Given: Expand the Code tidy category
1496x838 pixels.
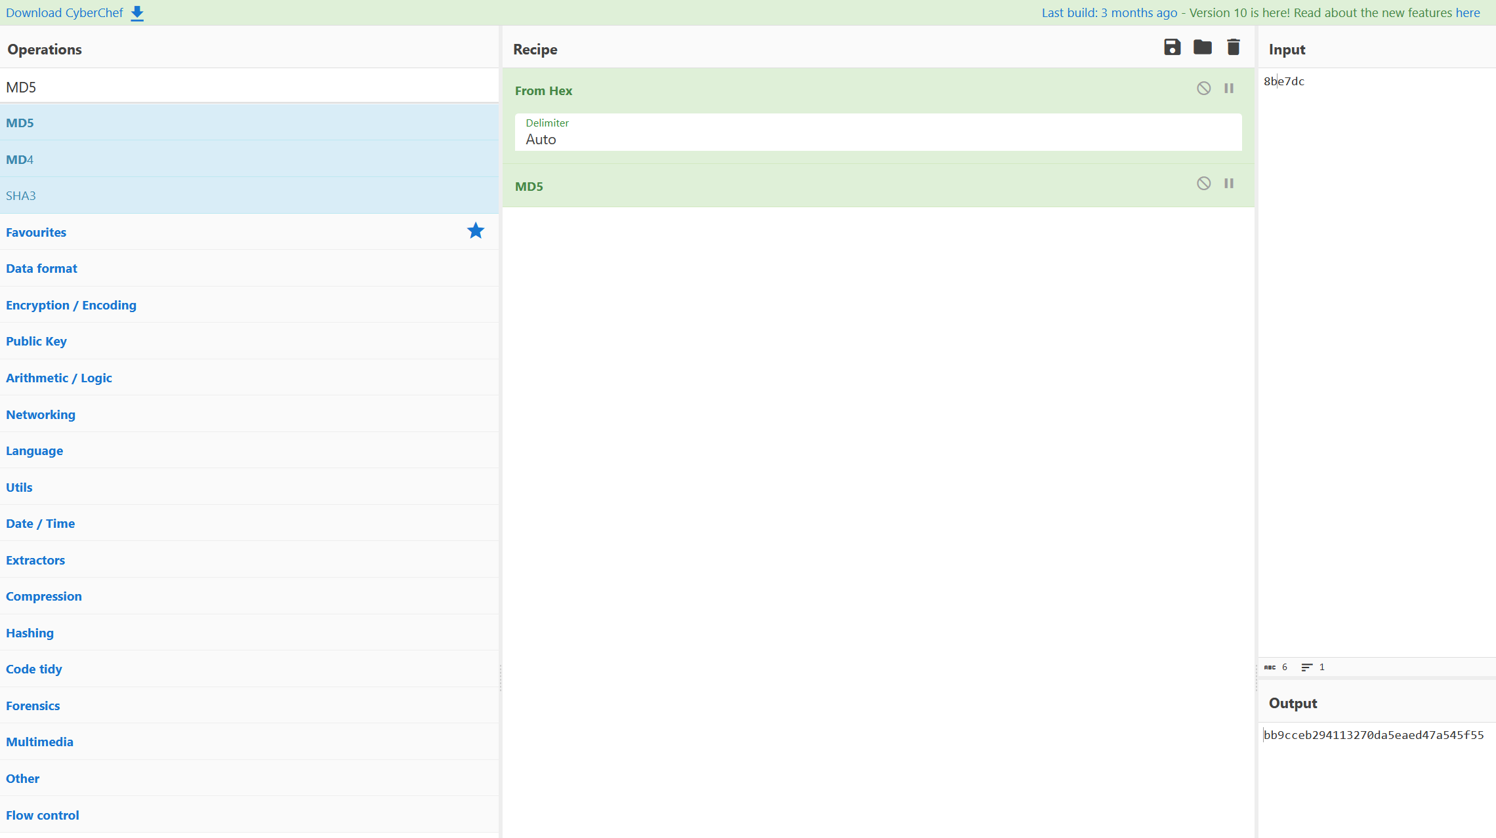Looking at the screenshot, I should tap(249, 669).
